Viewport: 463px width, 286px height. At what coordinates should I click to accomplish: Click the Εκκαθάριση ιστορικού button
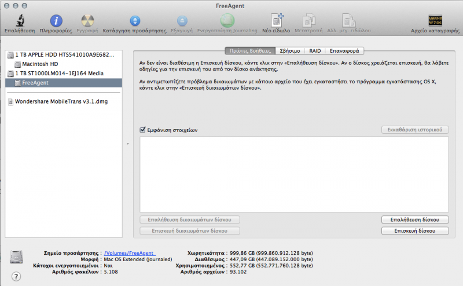pyautogui.click(x=415, y=130)
